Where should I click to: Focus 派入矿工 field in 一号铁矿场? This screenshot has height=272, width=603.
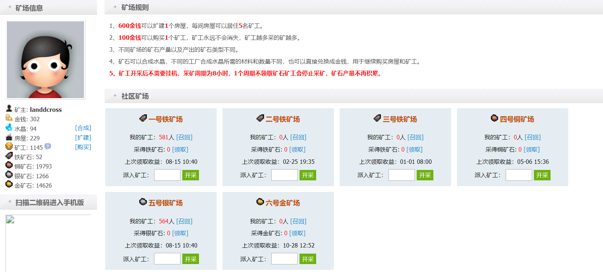(x=167, y=175)
